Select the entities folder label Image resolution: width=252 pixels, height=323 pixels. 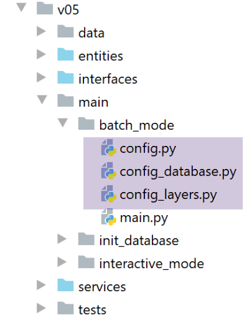[x=101, y=56]
